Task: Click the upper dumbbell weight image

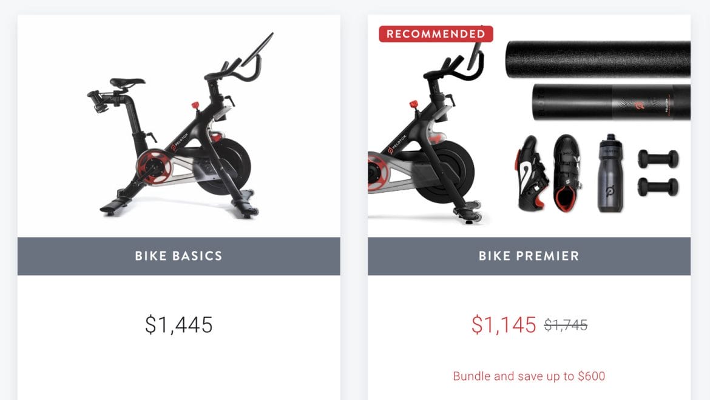Action: (658, 159)
